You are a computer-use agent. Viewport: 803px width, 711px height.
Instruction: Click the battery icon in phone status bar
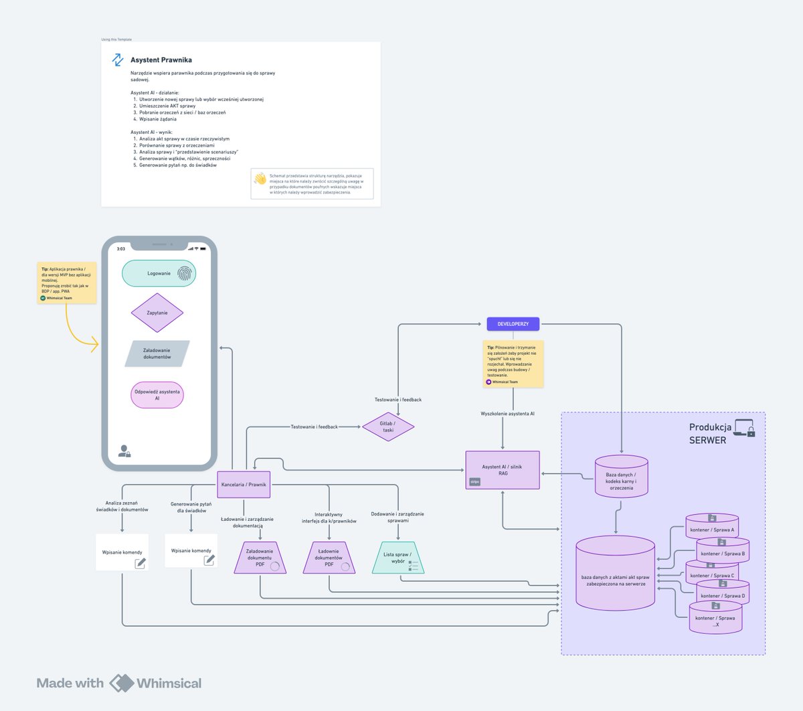(203, 248)
